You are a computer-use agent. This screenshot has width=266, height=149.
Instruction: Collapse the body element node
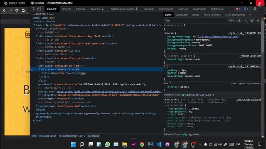coord(34,25)
